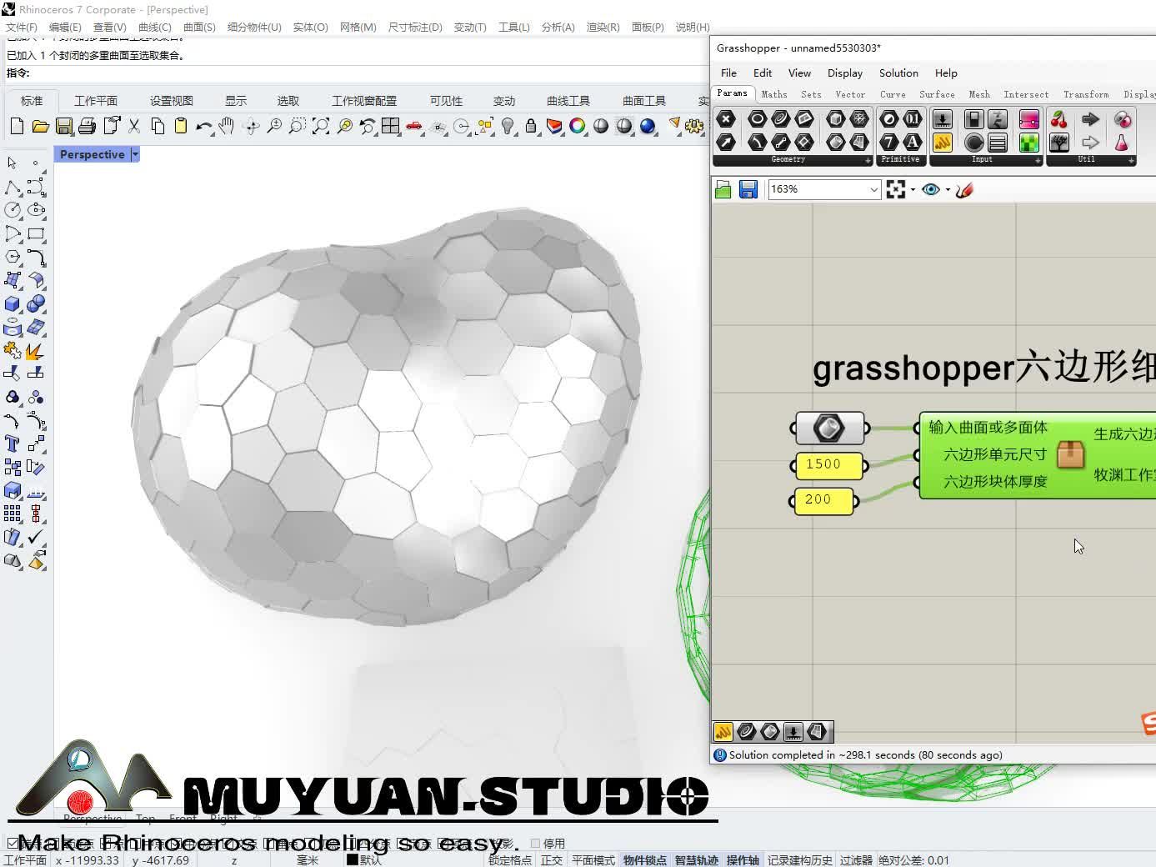
Task: Expand the Geometry panel plus
Action: (868, 160)
